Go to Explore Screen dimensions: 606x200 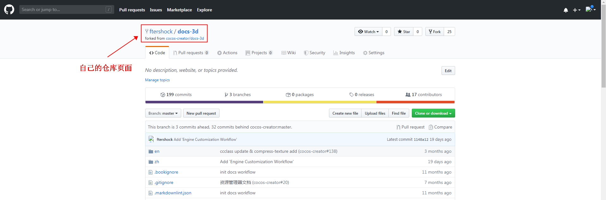tap(204, 10)
